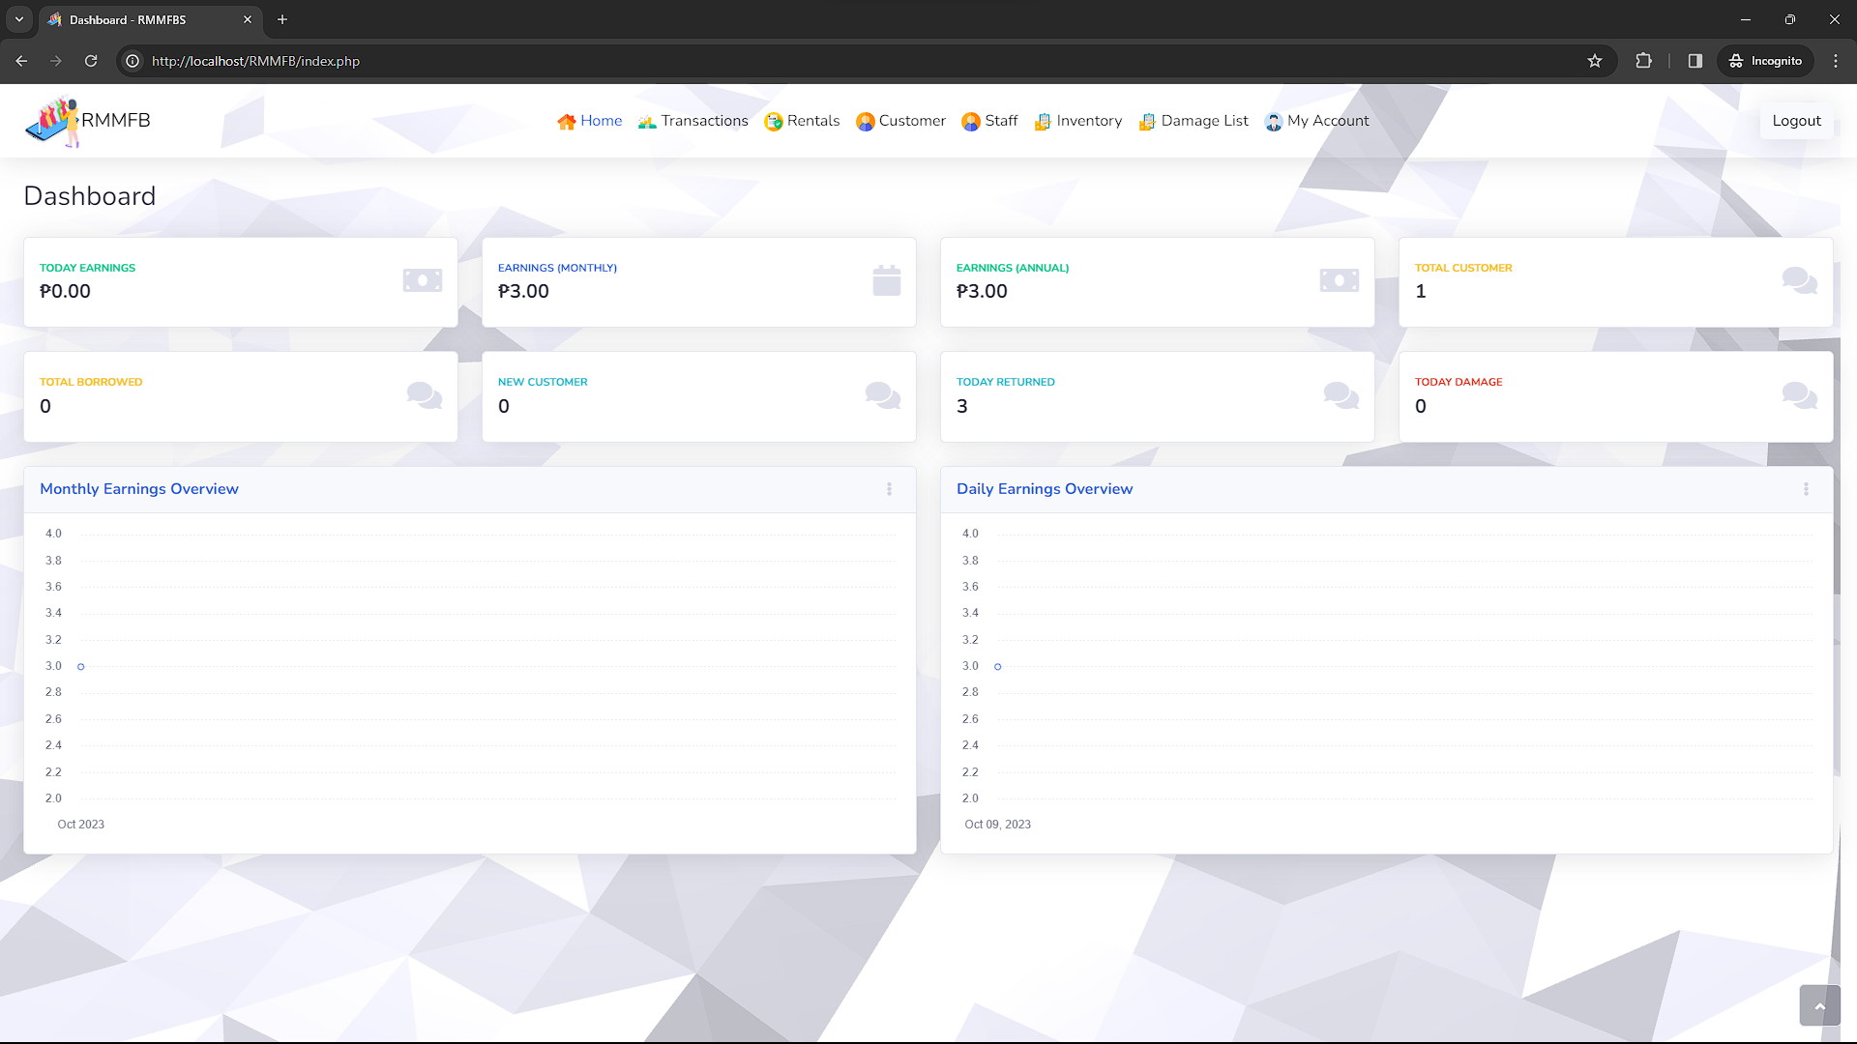Screen dimensions: 1857x1044
Task: Open the Transactions menu item
Action: click(693, 121)
